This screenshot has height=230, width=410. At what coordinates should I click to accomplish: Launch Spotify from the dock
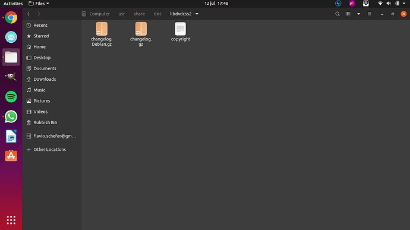[11, 97]
